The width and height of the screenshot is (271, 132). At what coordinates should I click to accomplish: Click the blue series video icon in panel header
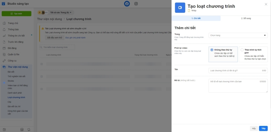[180, 7]
